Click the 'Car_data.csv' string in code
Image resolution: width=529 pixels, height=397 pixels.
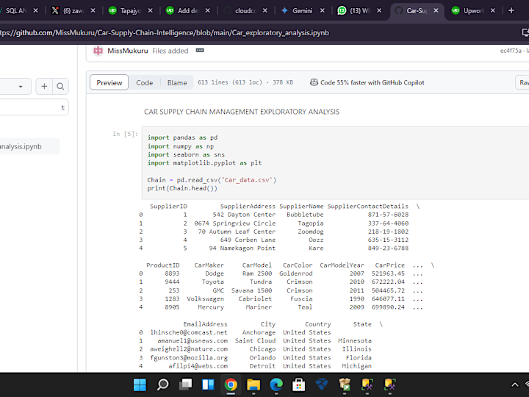click(248, 180)
